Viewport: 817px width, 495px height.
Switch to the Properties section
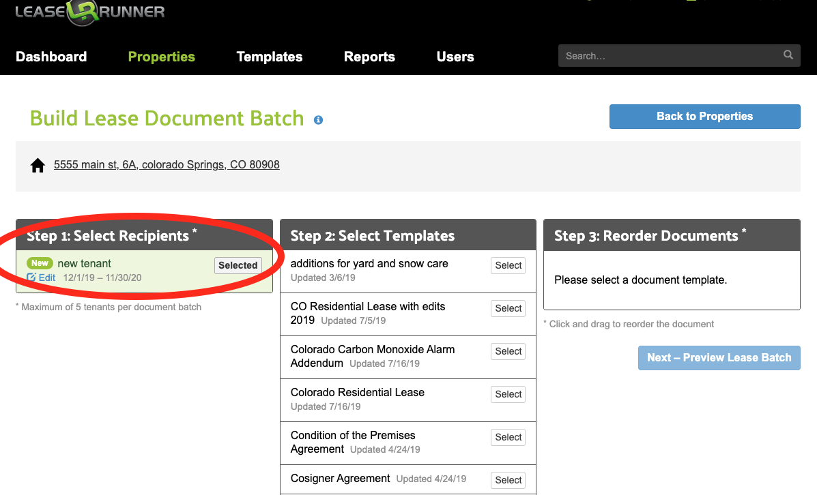click(x=161, y=57)
